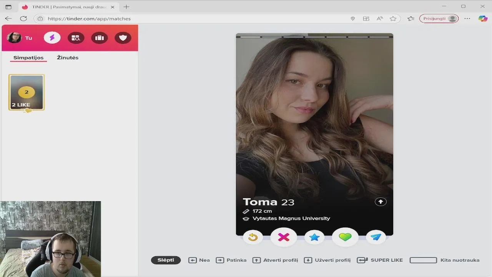This screenshot has height=277, width=492.
Task: Click the blue paper plane send button
Action: 376,237
